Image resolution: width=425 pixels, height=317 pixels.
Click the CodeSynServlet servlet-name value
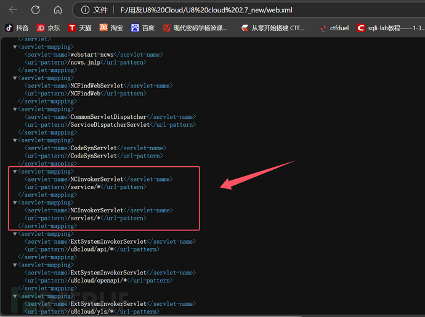[94, 148]
